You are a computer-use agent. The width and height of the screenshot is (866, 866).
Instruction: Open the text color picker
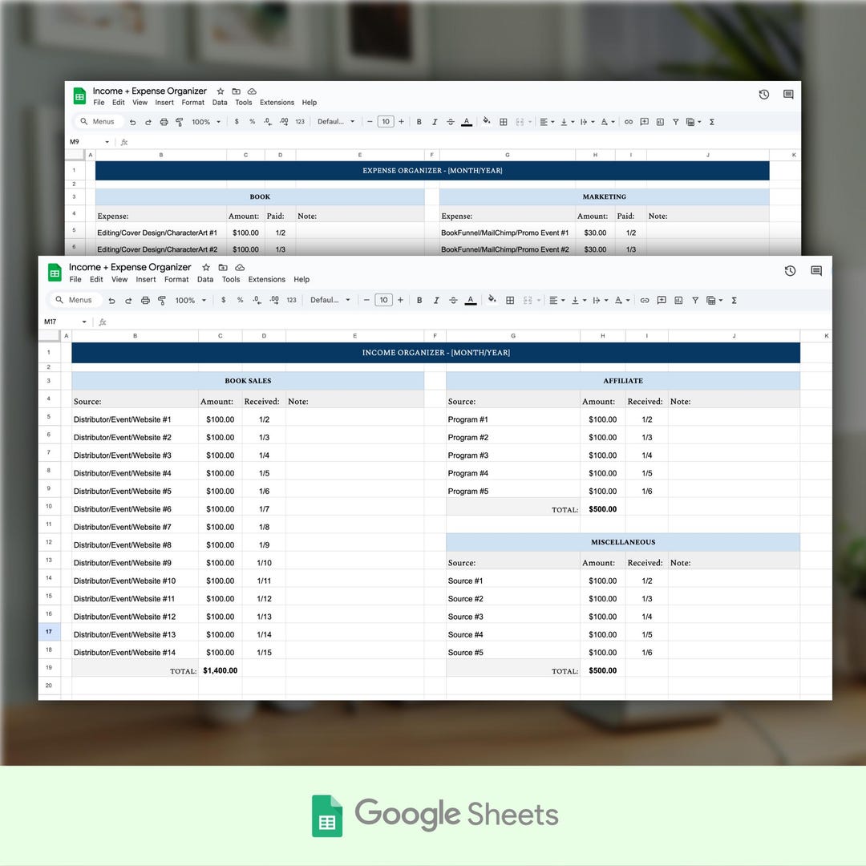click(x=471, y=300)
